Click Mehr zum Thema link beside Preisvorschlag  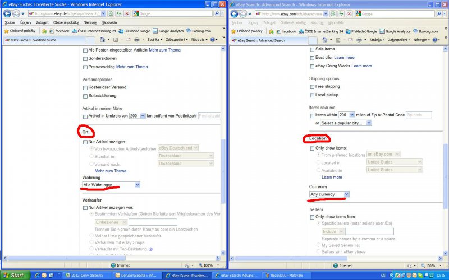point(132,67)
